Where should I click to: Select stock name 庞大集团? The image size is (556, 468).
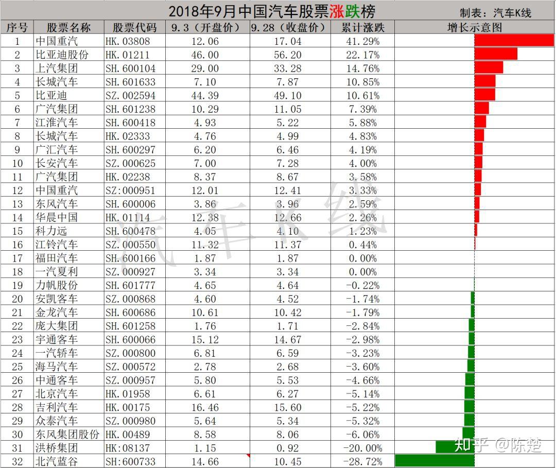click(x=57, y=325)
